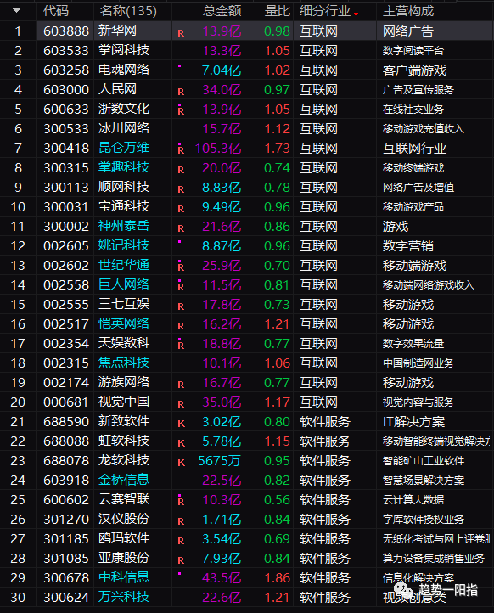Click 量比 value 0.56 for 云赛智联
Image resolution: width=494 pixels, height=613 pixels.
[277, 499]
